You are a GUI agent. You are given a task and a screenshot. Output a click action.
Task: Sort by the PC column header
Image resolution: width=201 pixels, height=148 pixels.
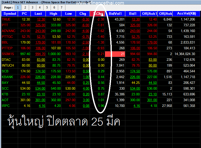24,14
